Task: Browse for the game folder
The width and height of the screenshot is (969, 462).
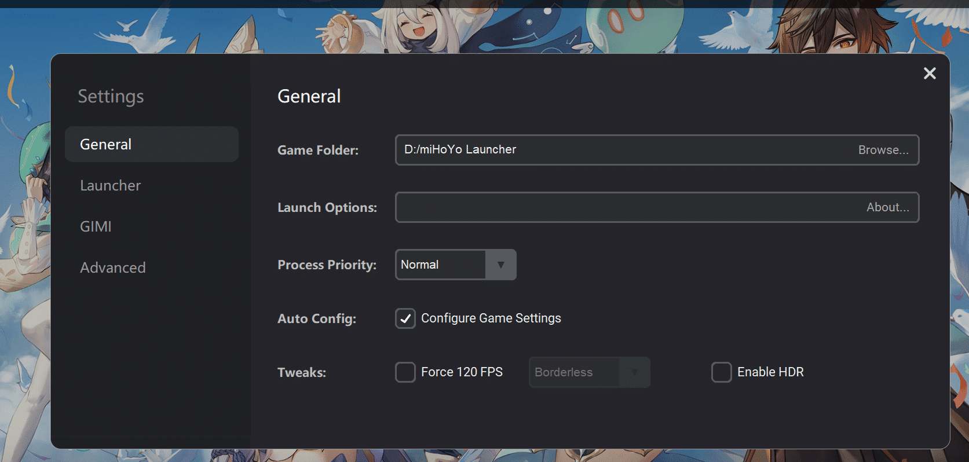Action: point(883,150)
